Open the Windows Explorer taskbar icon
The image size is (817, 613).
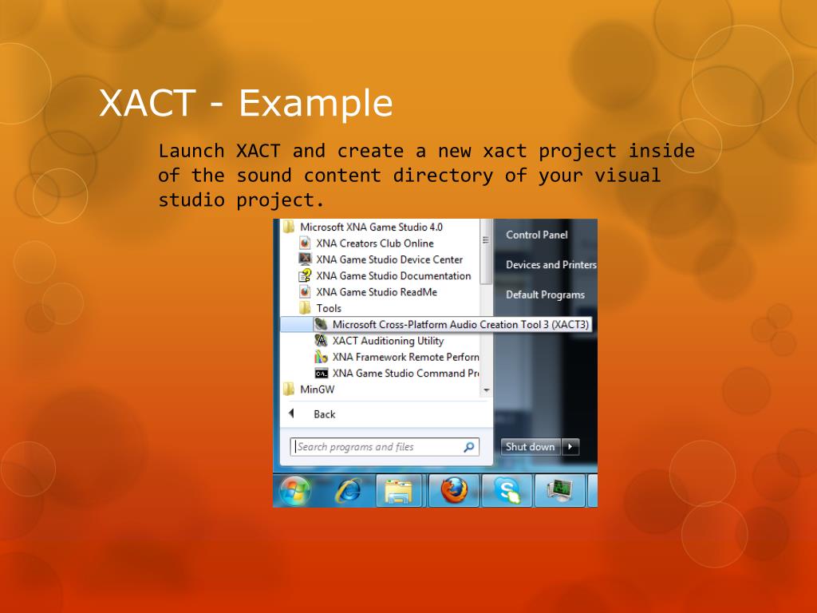click(x=399, y=491)
